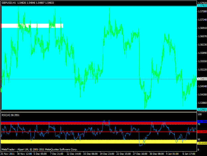Click the 15 Dec 06:00 time label

click(90, 154)
